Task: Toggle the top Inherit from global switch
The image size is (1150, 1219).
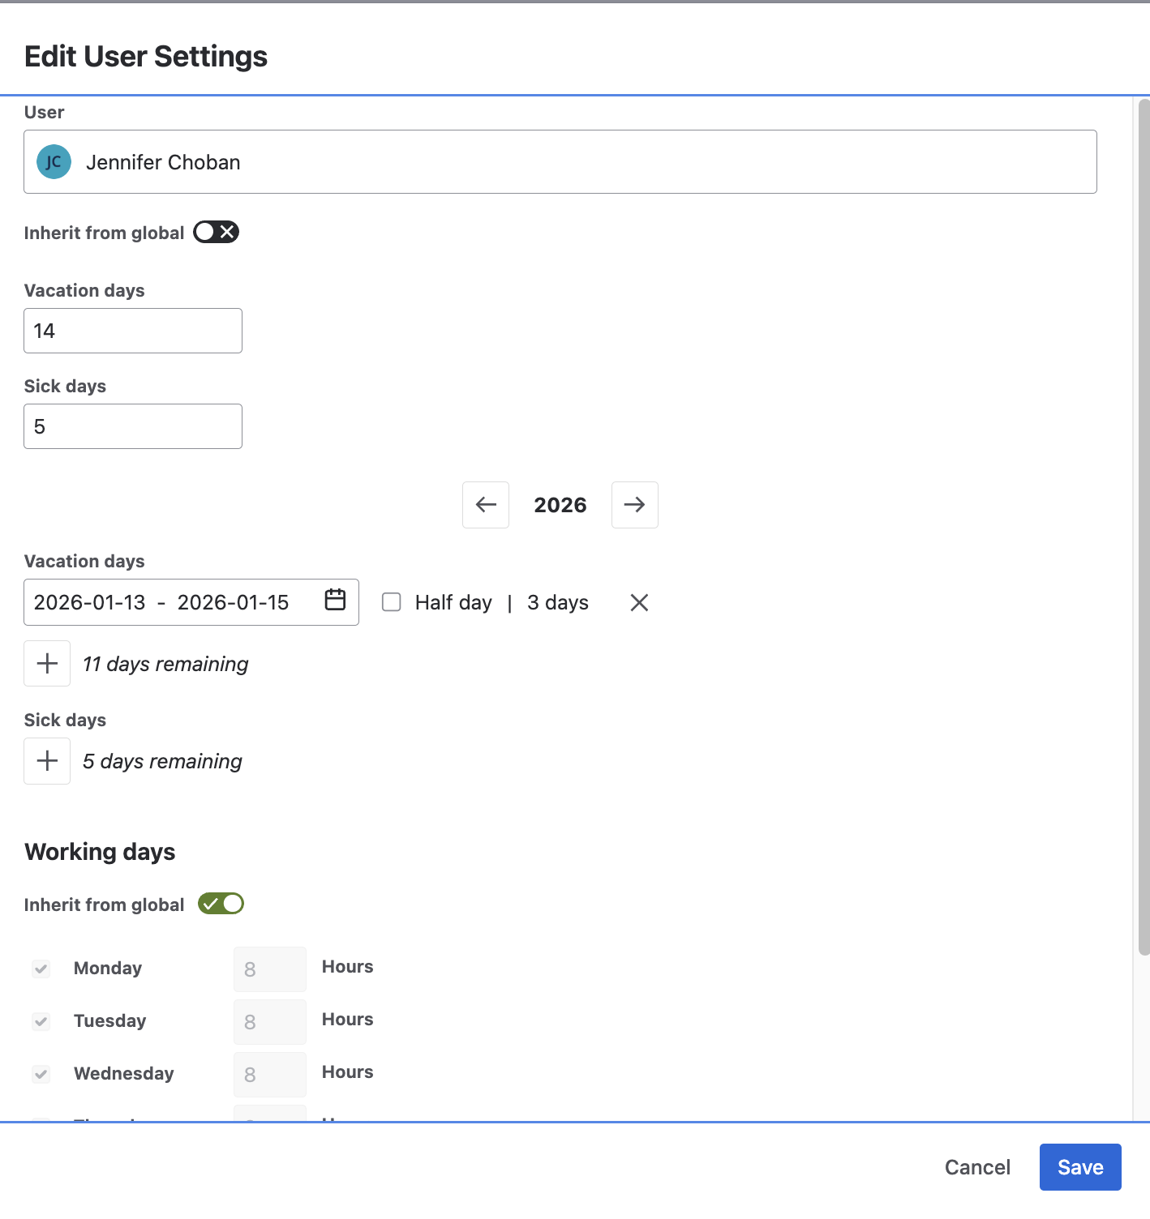Action: pos(216,233)
